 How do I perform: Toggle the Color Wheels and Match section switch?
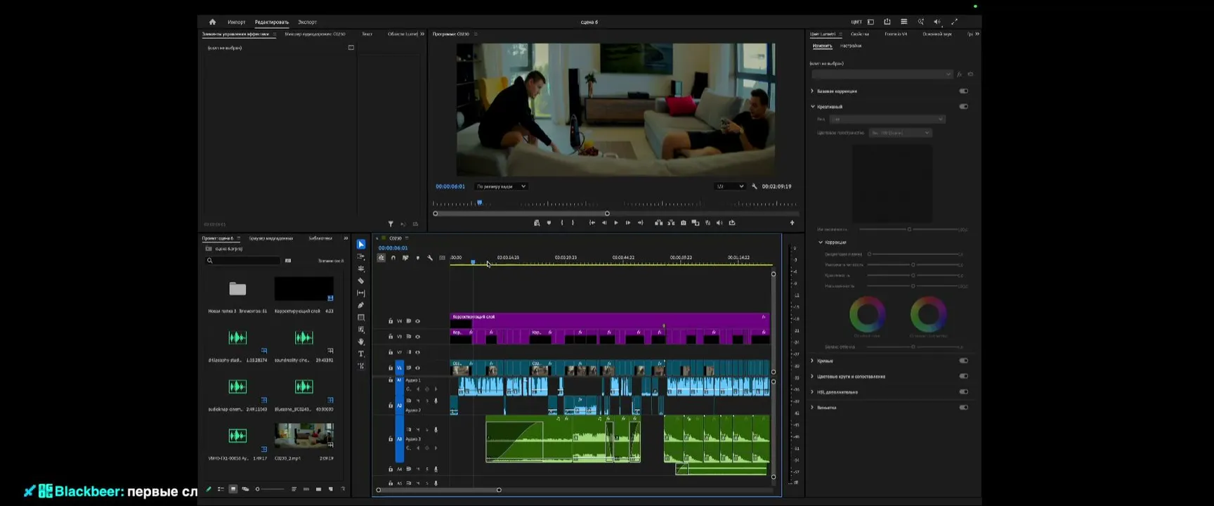tap(964, 376)
